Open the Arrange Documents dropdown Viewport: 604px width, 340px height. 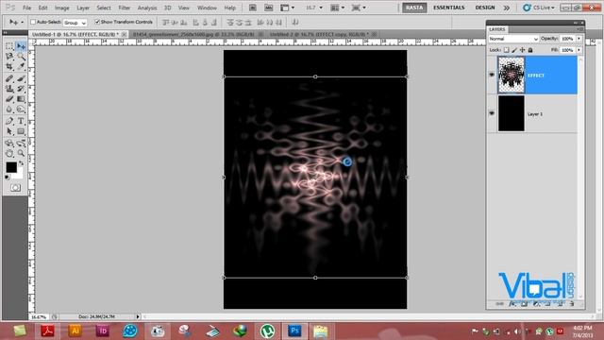click(338, 8)
